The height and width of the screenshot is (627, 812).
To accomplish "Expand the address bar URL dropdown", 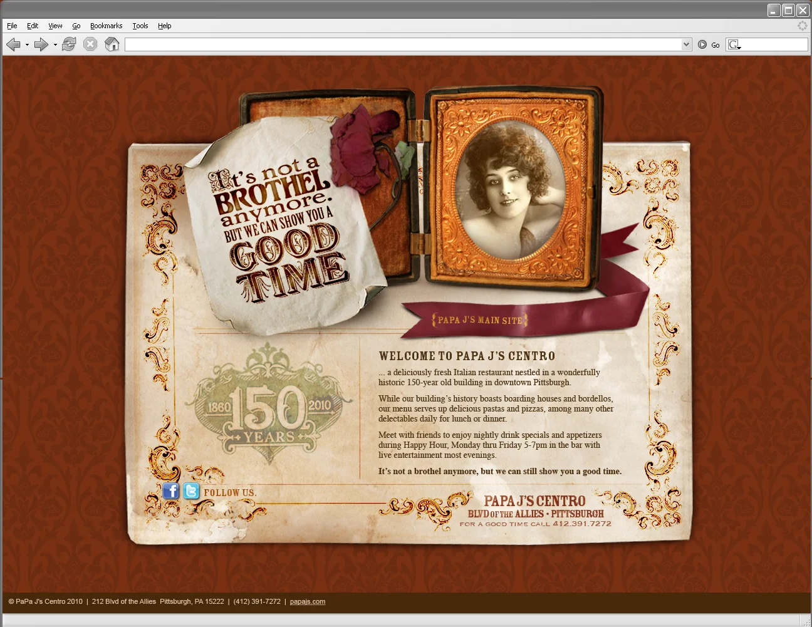I will (687, 44).
